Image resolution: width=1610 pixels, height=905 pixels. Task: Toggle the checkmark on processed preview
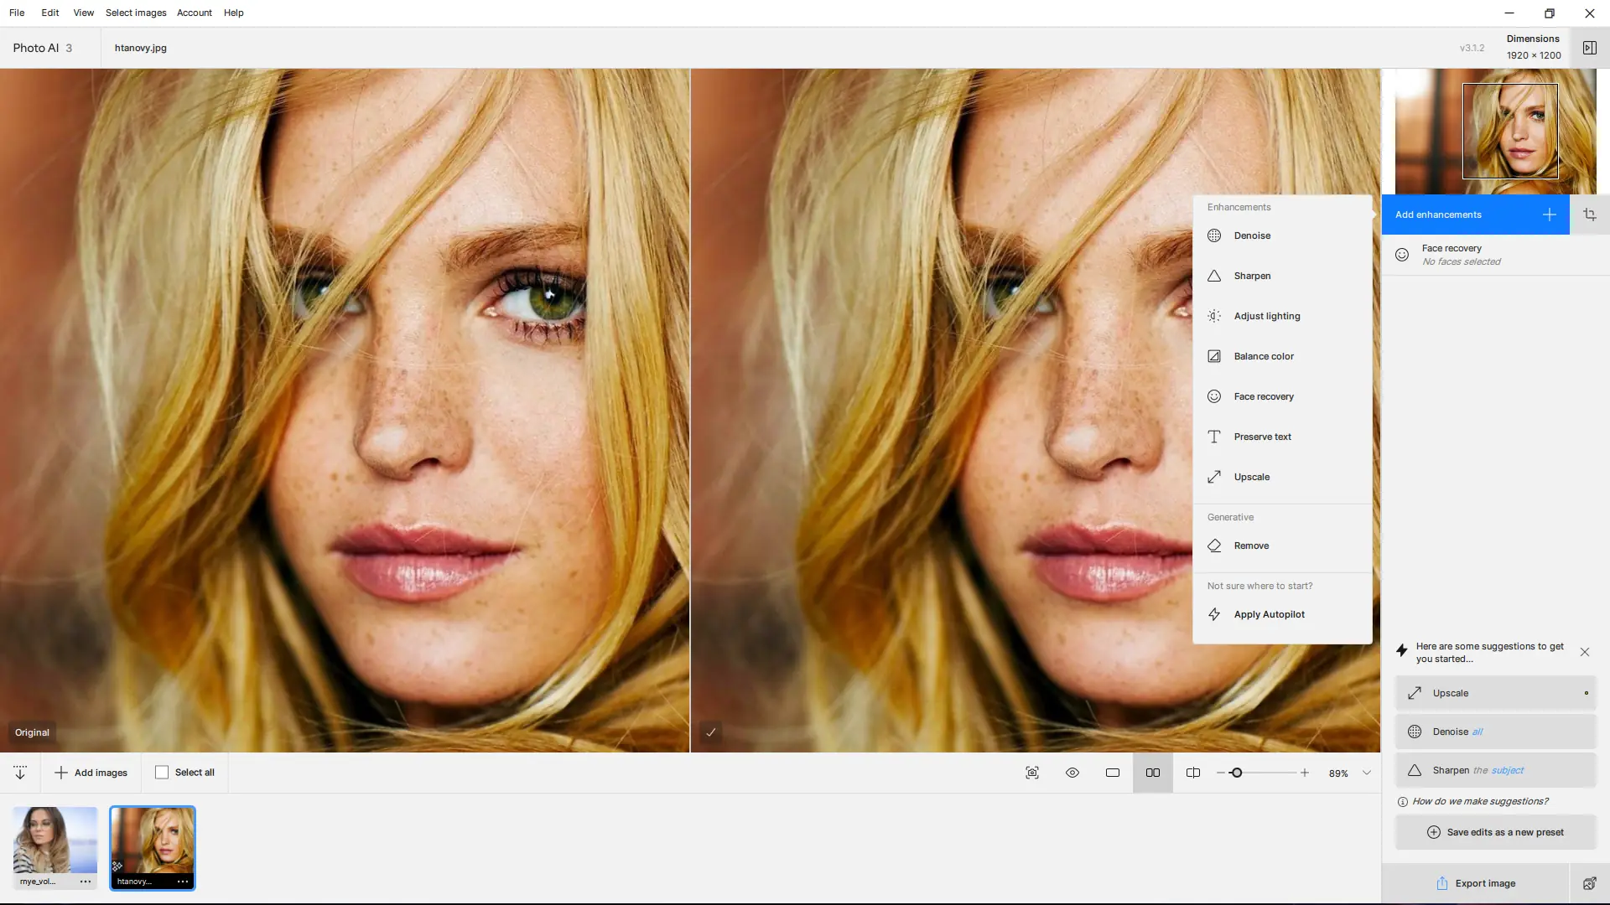pyautogui.click(x=710, y=732)
